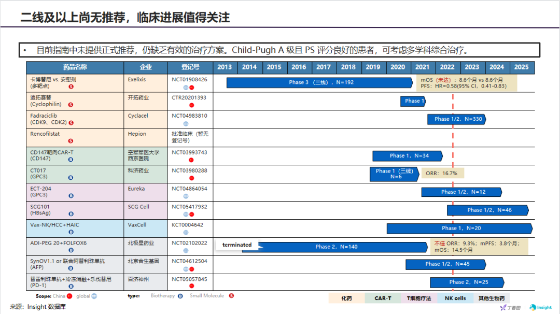560x314 pixels.
Task: Click the 药品名称 column header
Action: 75,67
